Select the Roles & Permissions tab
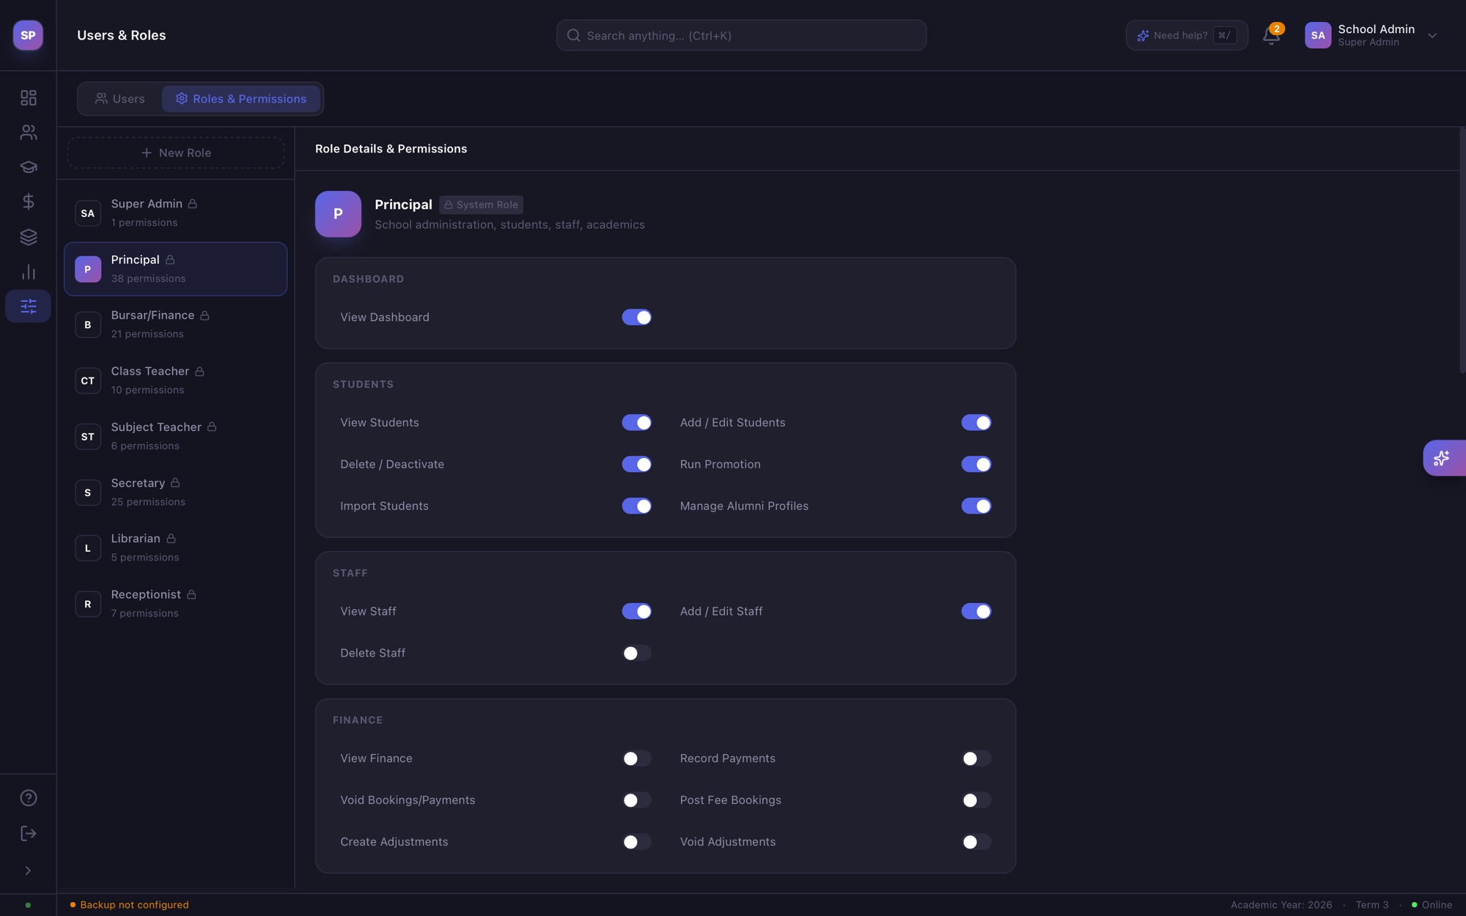The image size is (1466, 916). [241, 99]
